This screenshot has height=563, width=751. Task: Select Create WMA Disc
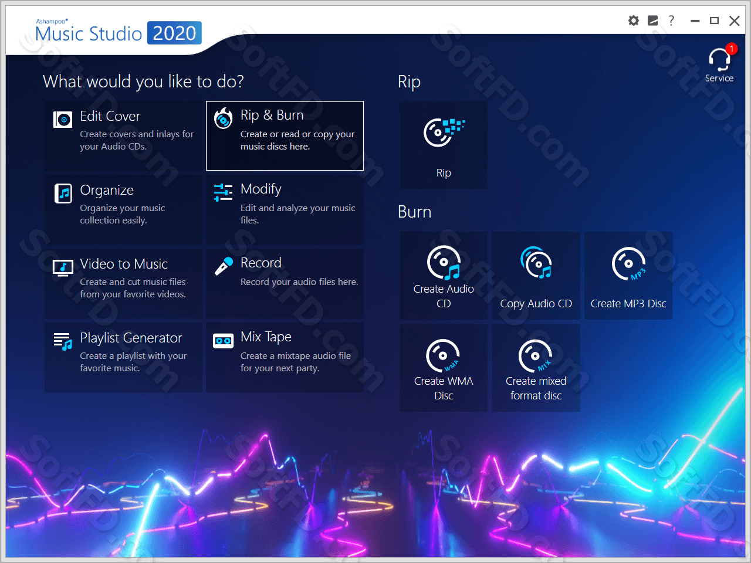[x=444, y=368]
